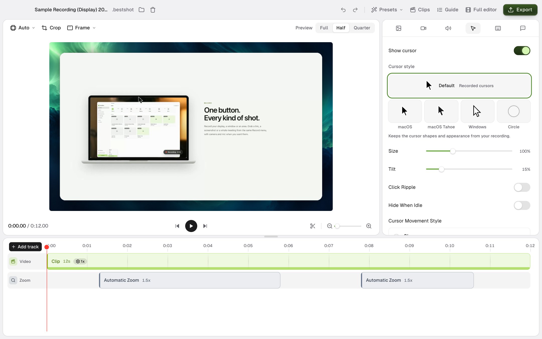Skip to end of the recording
The image size is (542, 339).
click(205, 226)
